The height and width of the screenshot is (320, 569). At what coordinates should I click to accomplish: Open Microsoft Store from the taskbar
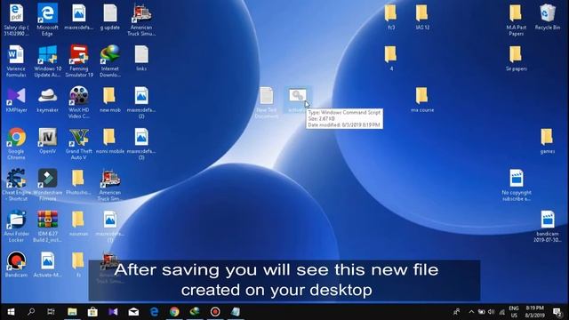pyautogui.click(x=92, y=312)
